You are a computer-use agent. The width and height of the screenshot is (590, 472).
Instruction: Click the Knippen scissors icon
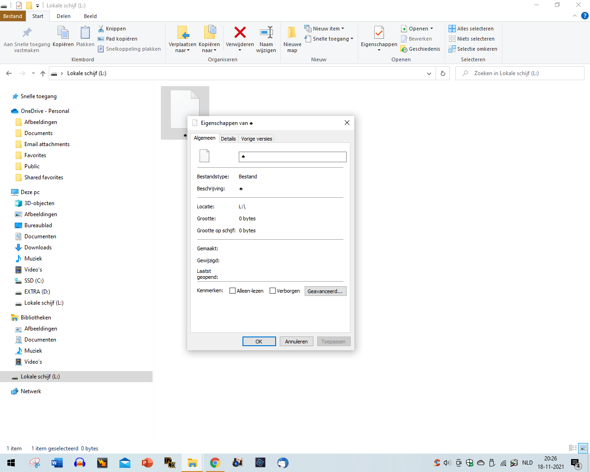(101, 29)
